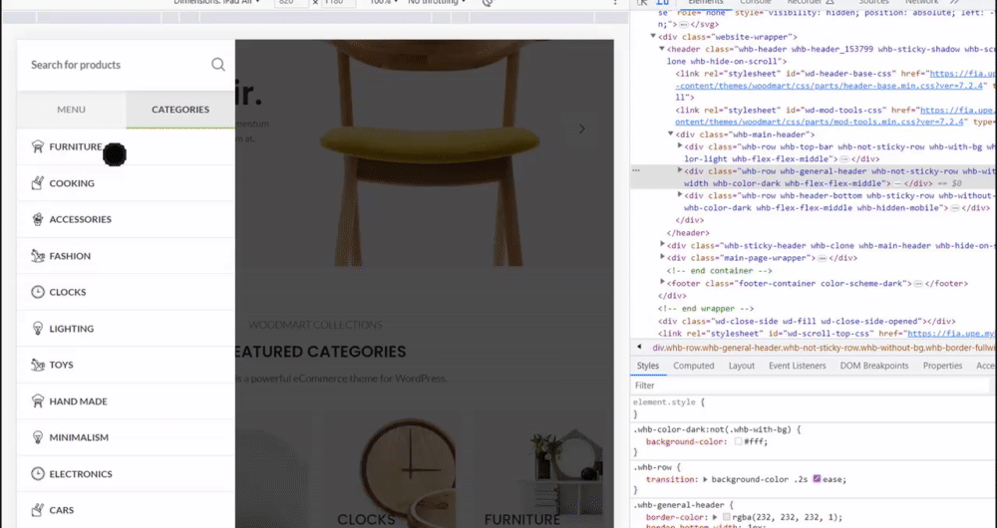Viewport: 997px width, 528px height.
Task: Open the MINIMALISM category
Action: click(x=126, y=437)
